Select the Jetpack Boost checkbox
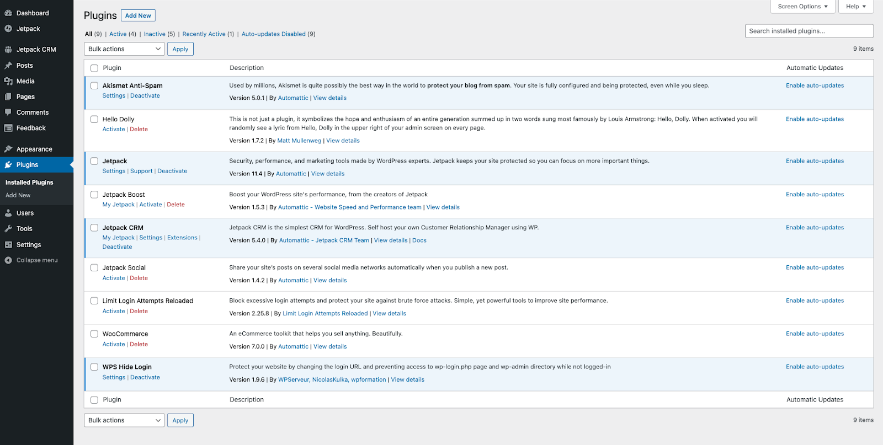The image size is (883, 445). 94,195
